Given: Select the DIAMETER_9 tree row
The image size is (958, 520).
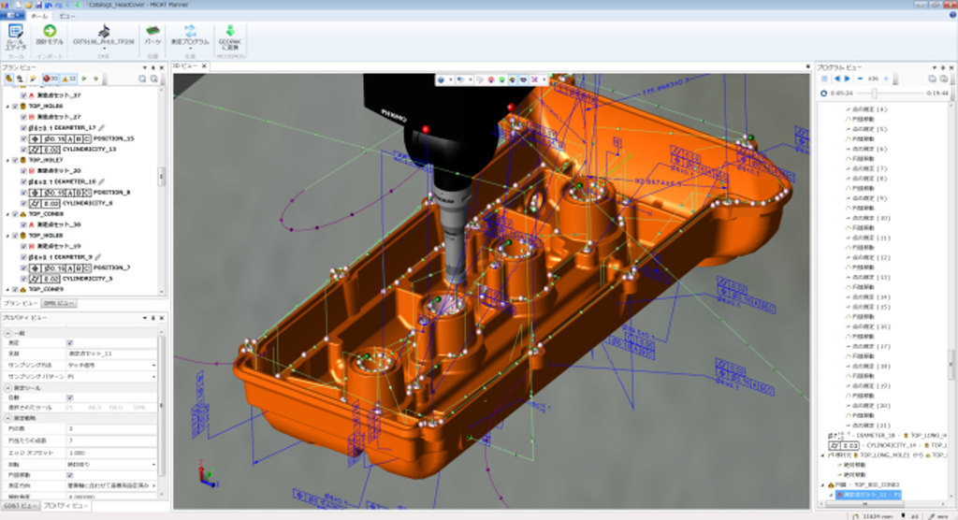Looking at the screenshot, I should click(x=61, y=256).
